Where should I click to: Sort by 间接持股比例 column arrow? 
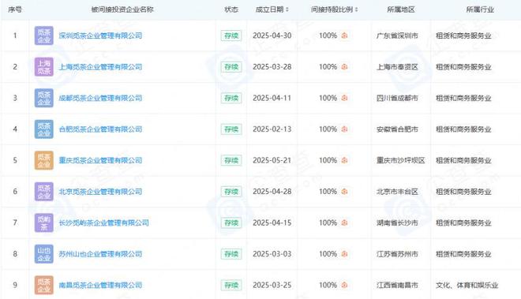[x=357, y=9]
